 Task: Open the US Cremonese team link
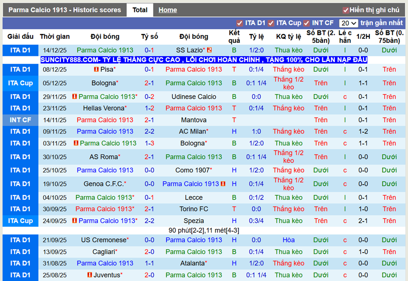click(x=103, y=240)
